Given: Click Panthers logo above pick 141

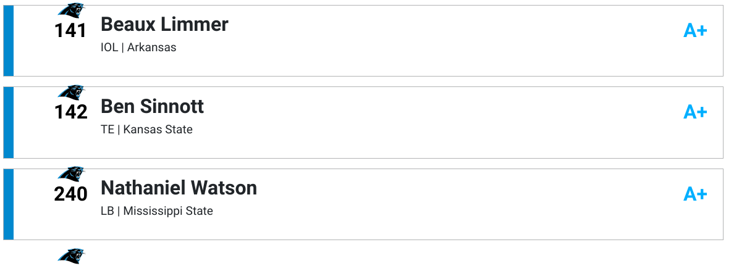Looking at the screenshot, I should [x=71, y=10].
